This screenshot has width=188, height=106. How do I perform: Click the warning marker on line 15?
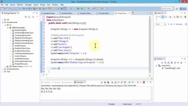[x=41, y=59]
